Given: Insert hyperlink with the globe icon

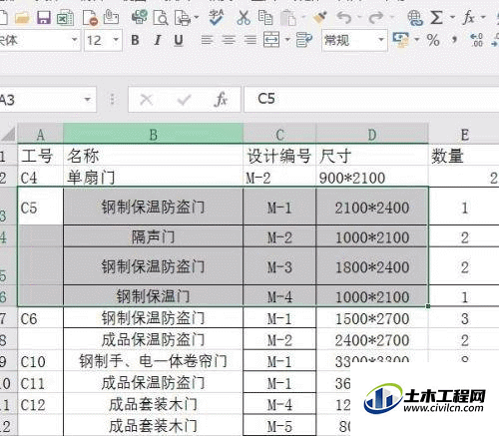Looking at the screenshot, I should (x=415, y=17).
